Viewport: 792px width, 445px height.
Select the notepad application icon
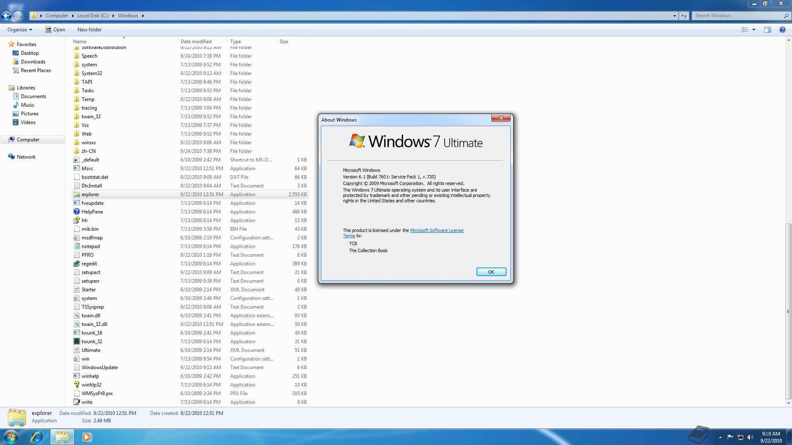77,246
